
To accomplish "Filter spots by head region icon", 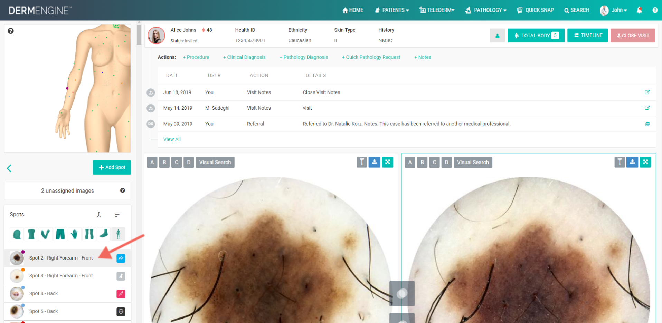I will tap(17, 234).
